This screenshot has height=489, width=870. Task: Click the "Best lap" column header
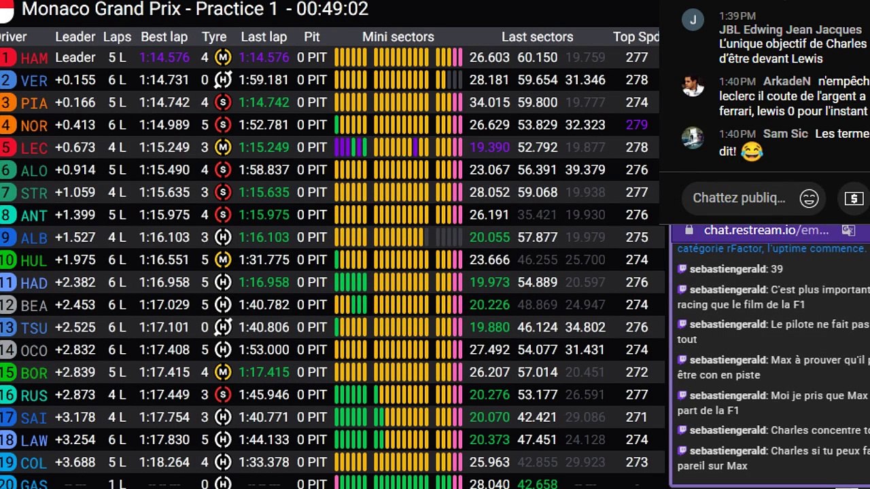pyautogui.click(x=164, y=37)
